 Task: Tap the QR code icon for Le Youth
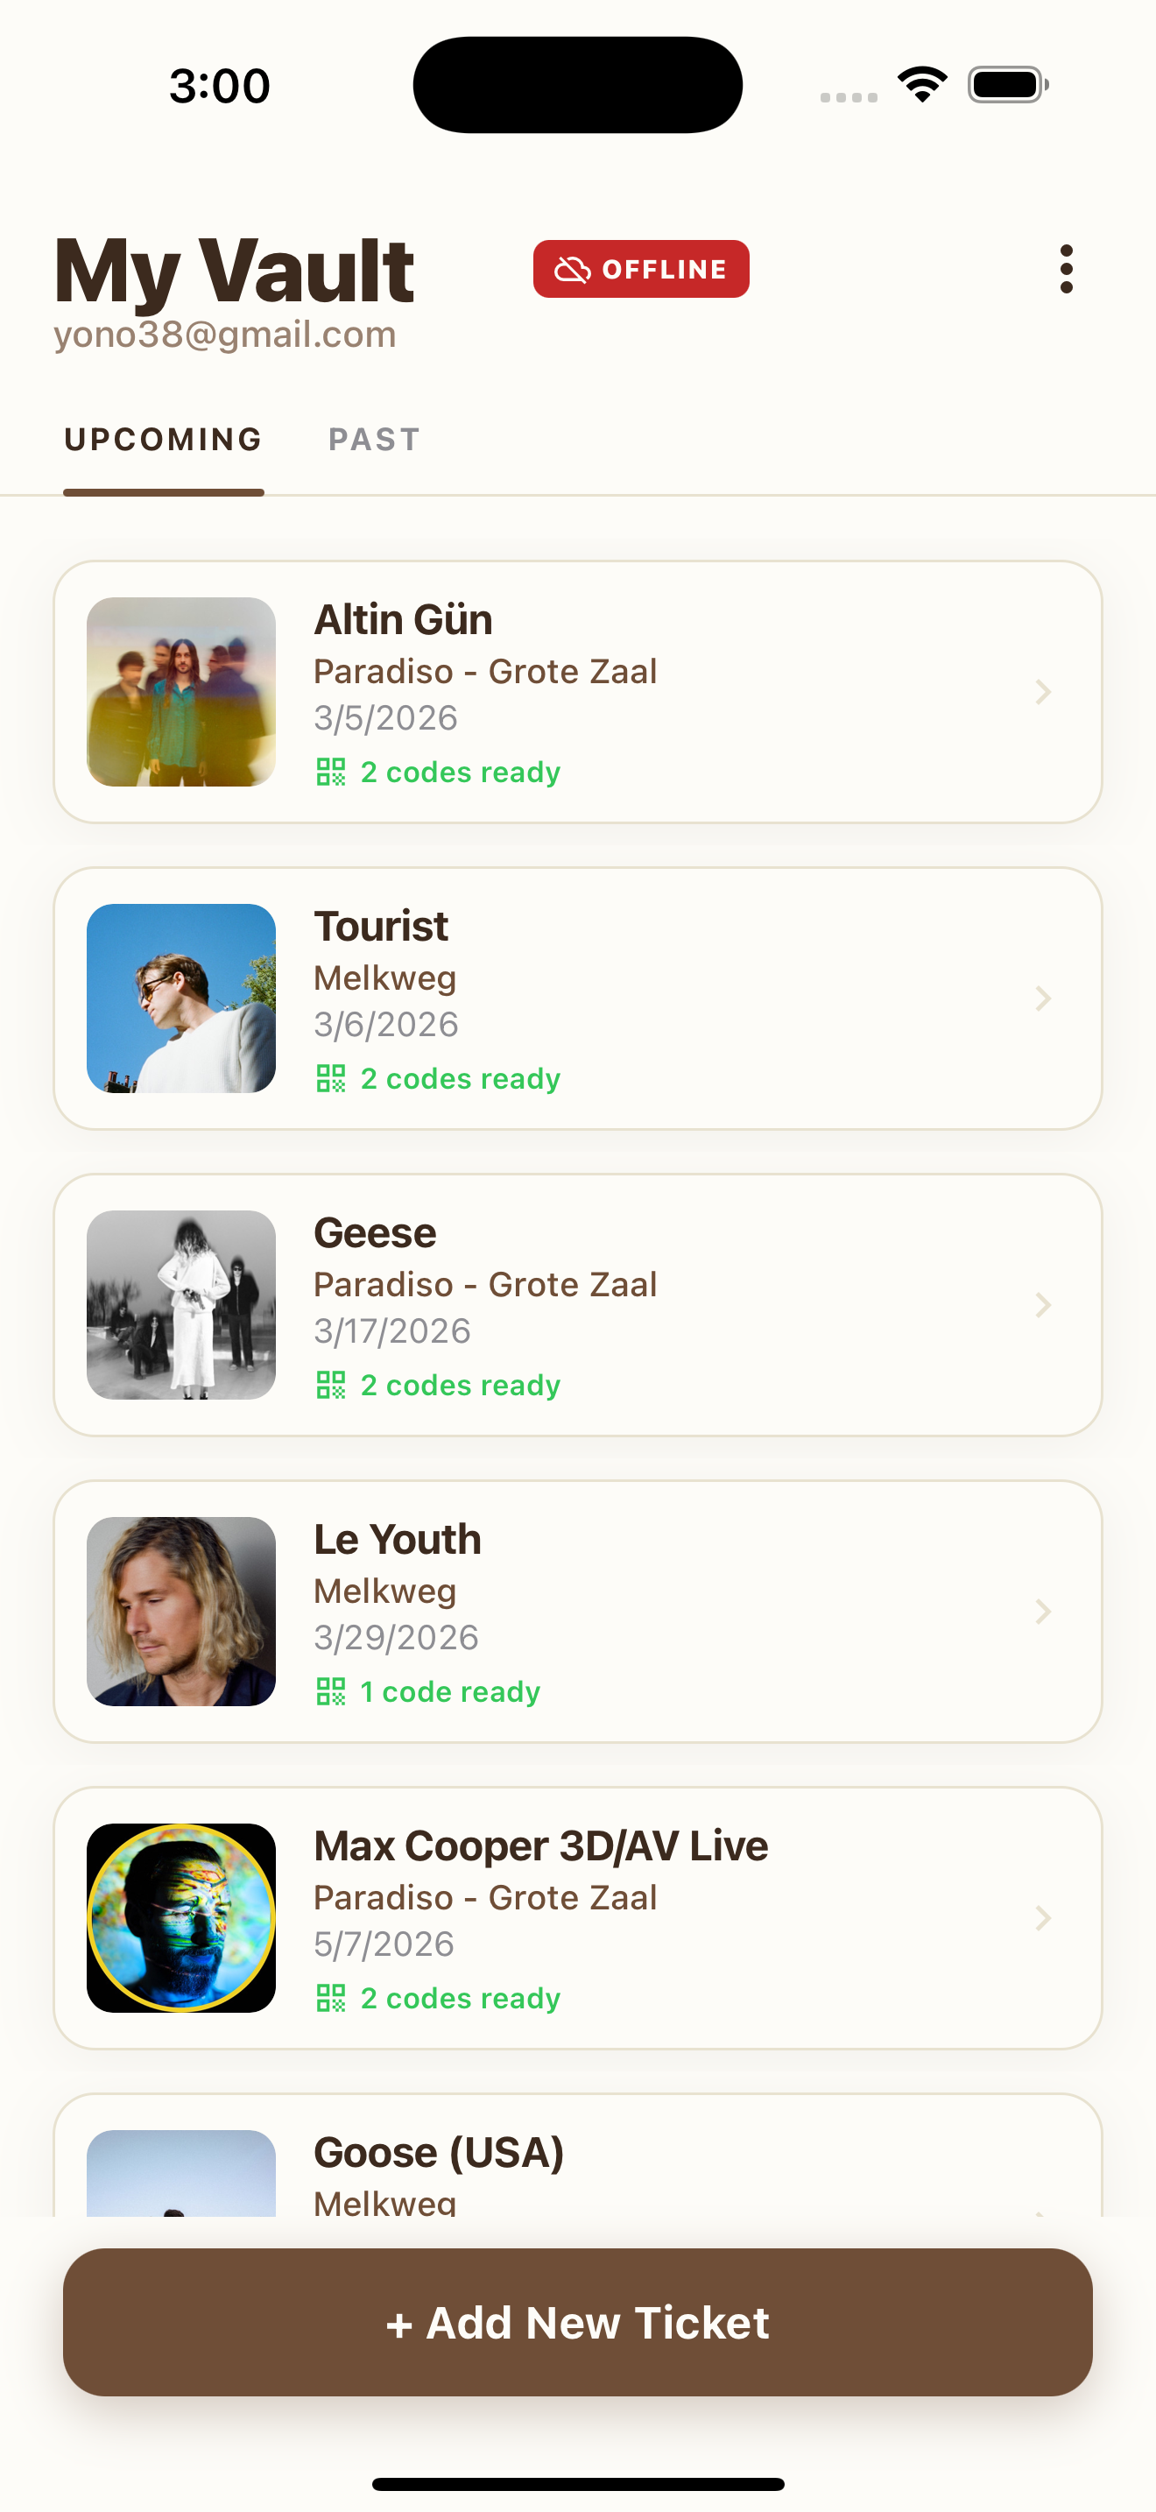click(x=330, y=1691)
